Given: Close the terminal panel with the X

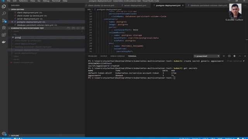Looking at the screenshot, I should point(245,56).
